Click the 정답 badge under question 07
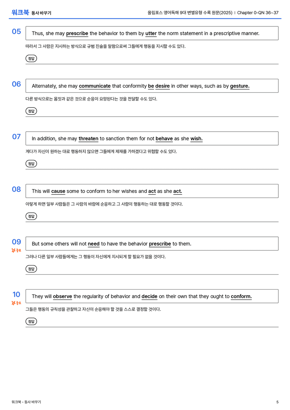The width and height of the screenshot is (290, 410). (31, 163)
